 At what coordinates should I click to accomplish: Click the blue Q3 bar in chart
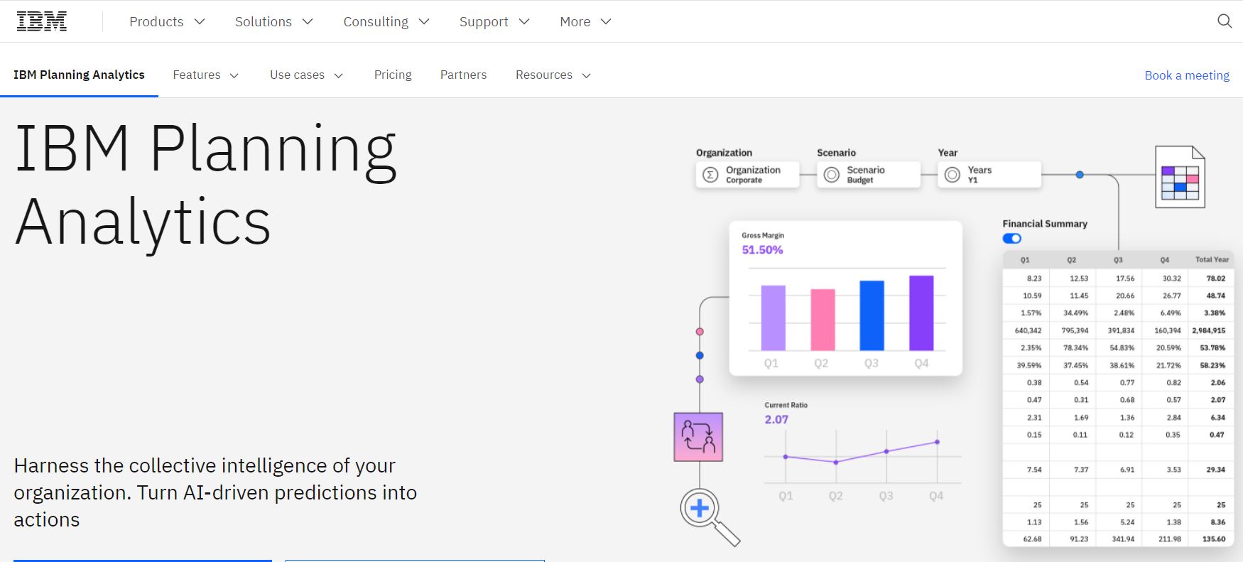(872, 315)
